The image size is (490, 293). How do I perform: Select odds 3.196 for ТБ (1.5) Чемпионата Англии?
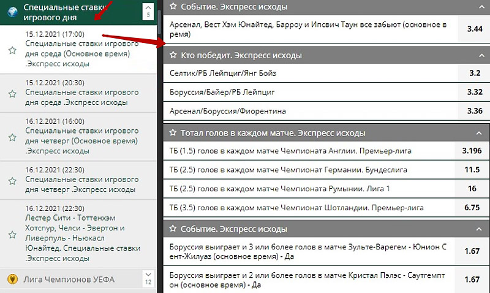click(x=472, y=151)
